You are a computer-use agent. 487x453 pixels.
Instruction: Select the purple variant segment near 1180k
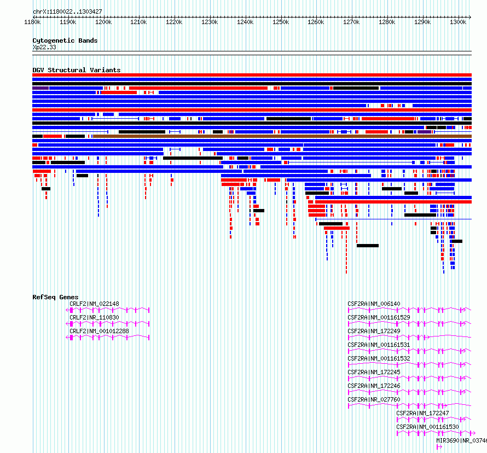(x=40, y=88)
